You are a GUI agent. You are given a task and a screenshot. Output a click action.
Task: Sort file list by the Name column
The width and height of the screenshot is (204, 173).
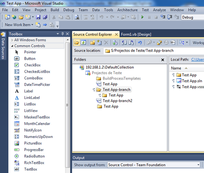pos(176,68)
